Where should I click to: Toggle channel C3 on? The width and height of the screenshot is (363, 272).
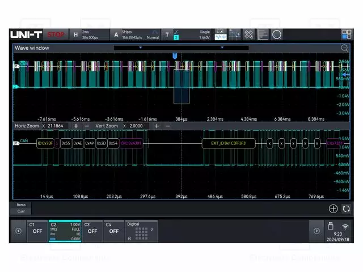pos(92,231)
